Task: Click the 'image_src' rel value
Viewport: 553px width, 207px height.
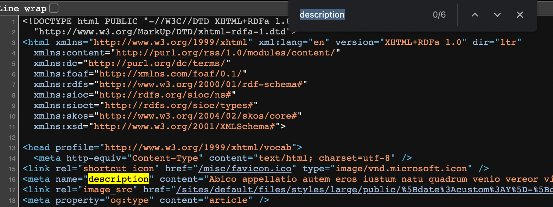Action: coord(107,189)
